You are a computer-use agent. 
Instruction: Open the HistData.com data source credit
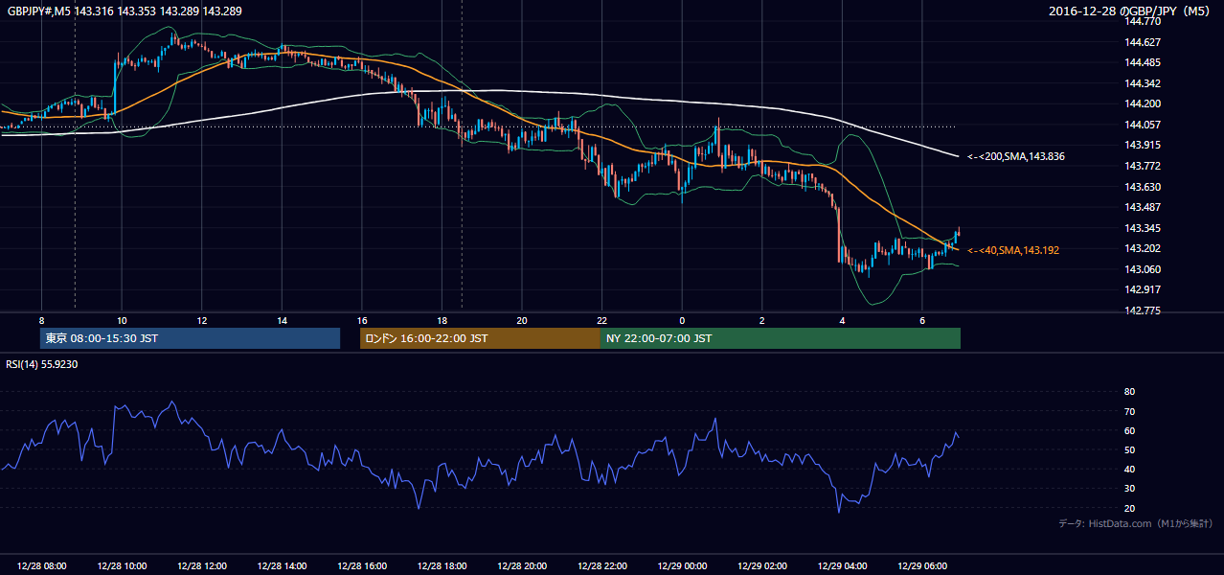1136,523
